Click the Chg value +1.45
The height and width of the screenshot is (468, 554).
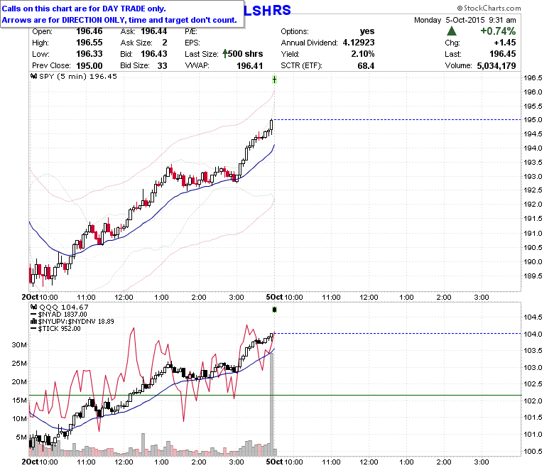[x=505, y=43]
